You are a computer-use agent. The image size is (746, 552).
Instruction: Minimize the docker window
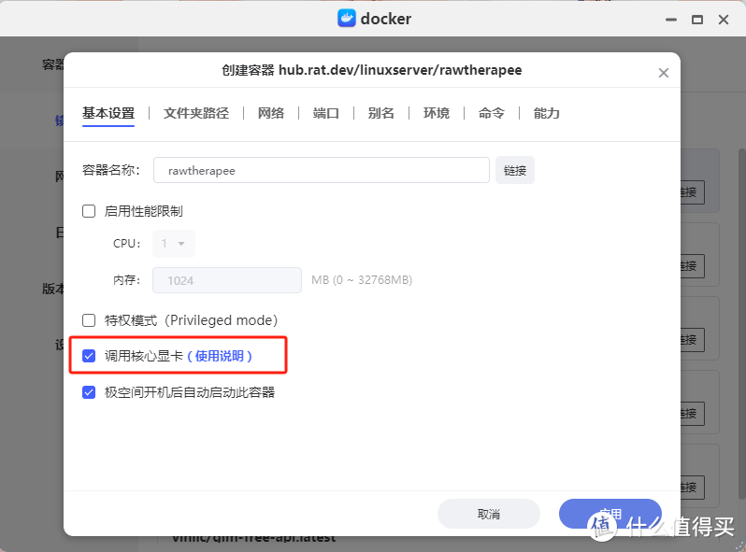click(671, 20)
